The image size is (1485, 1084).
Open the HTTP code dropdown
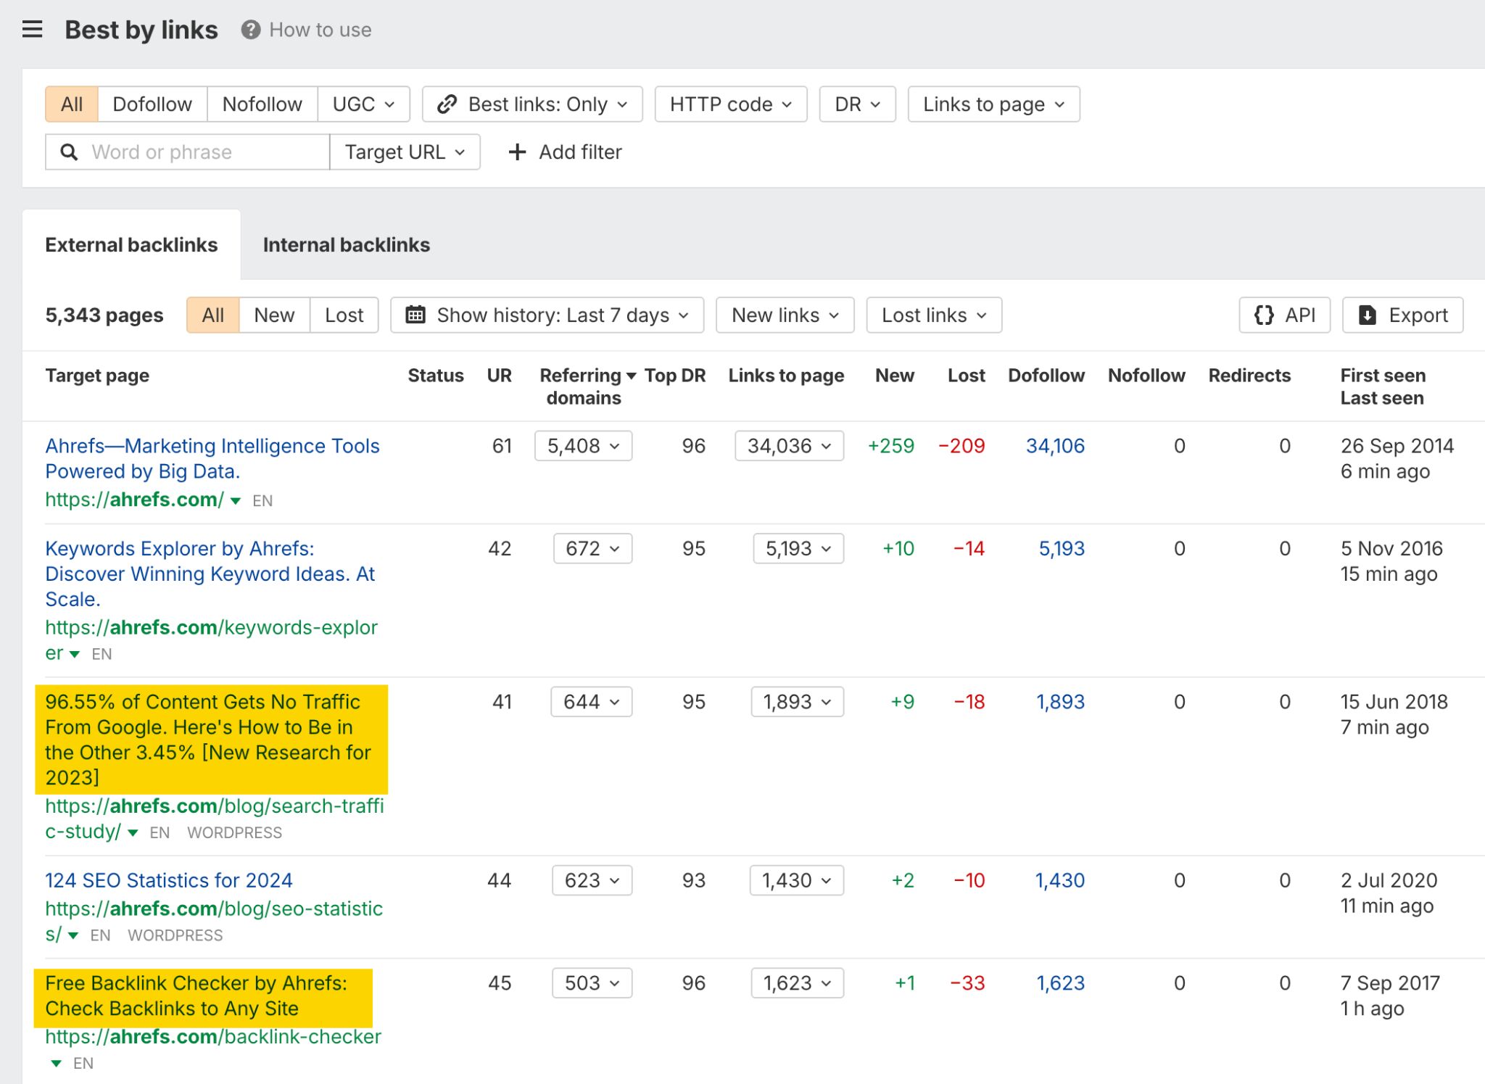click(729, 104)
